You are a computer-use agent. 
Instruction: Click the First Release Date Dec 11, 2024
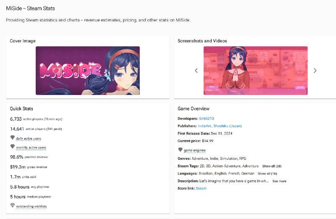click(205, 133)
